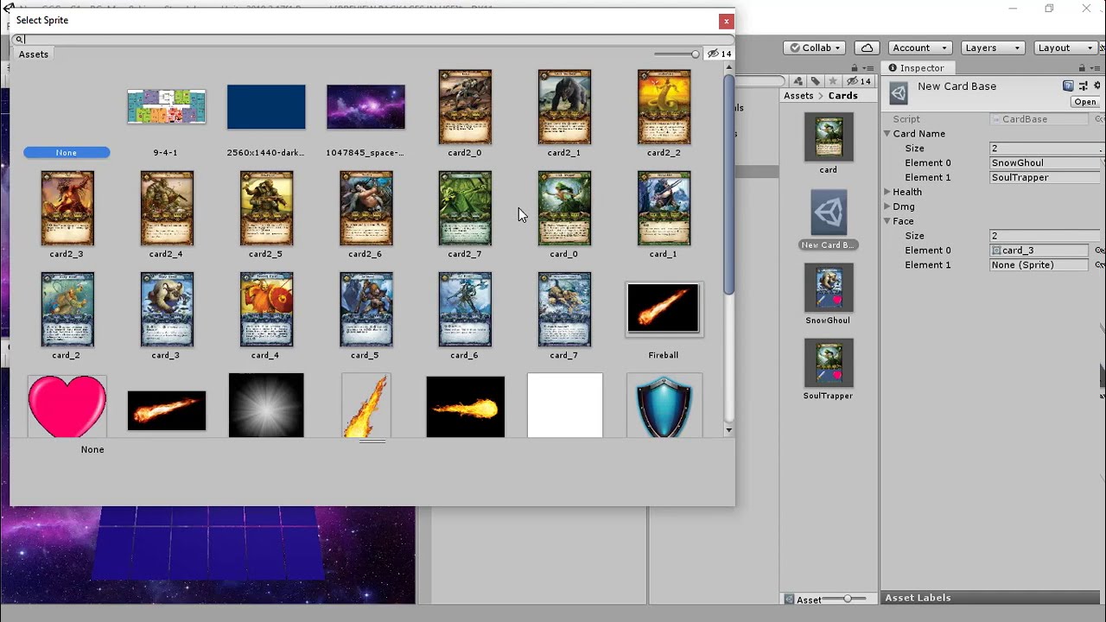The width and height of the screenshot is (1106, 622).
Task: Select sprite card_7
Action: point(564,309)
